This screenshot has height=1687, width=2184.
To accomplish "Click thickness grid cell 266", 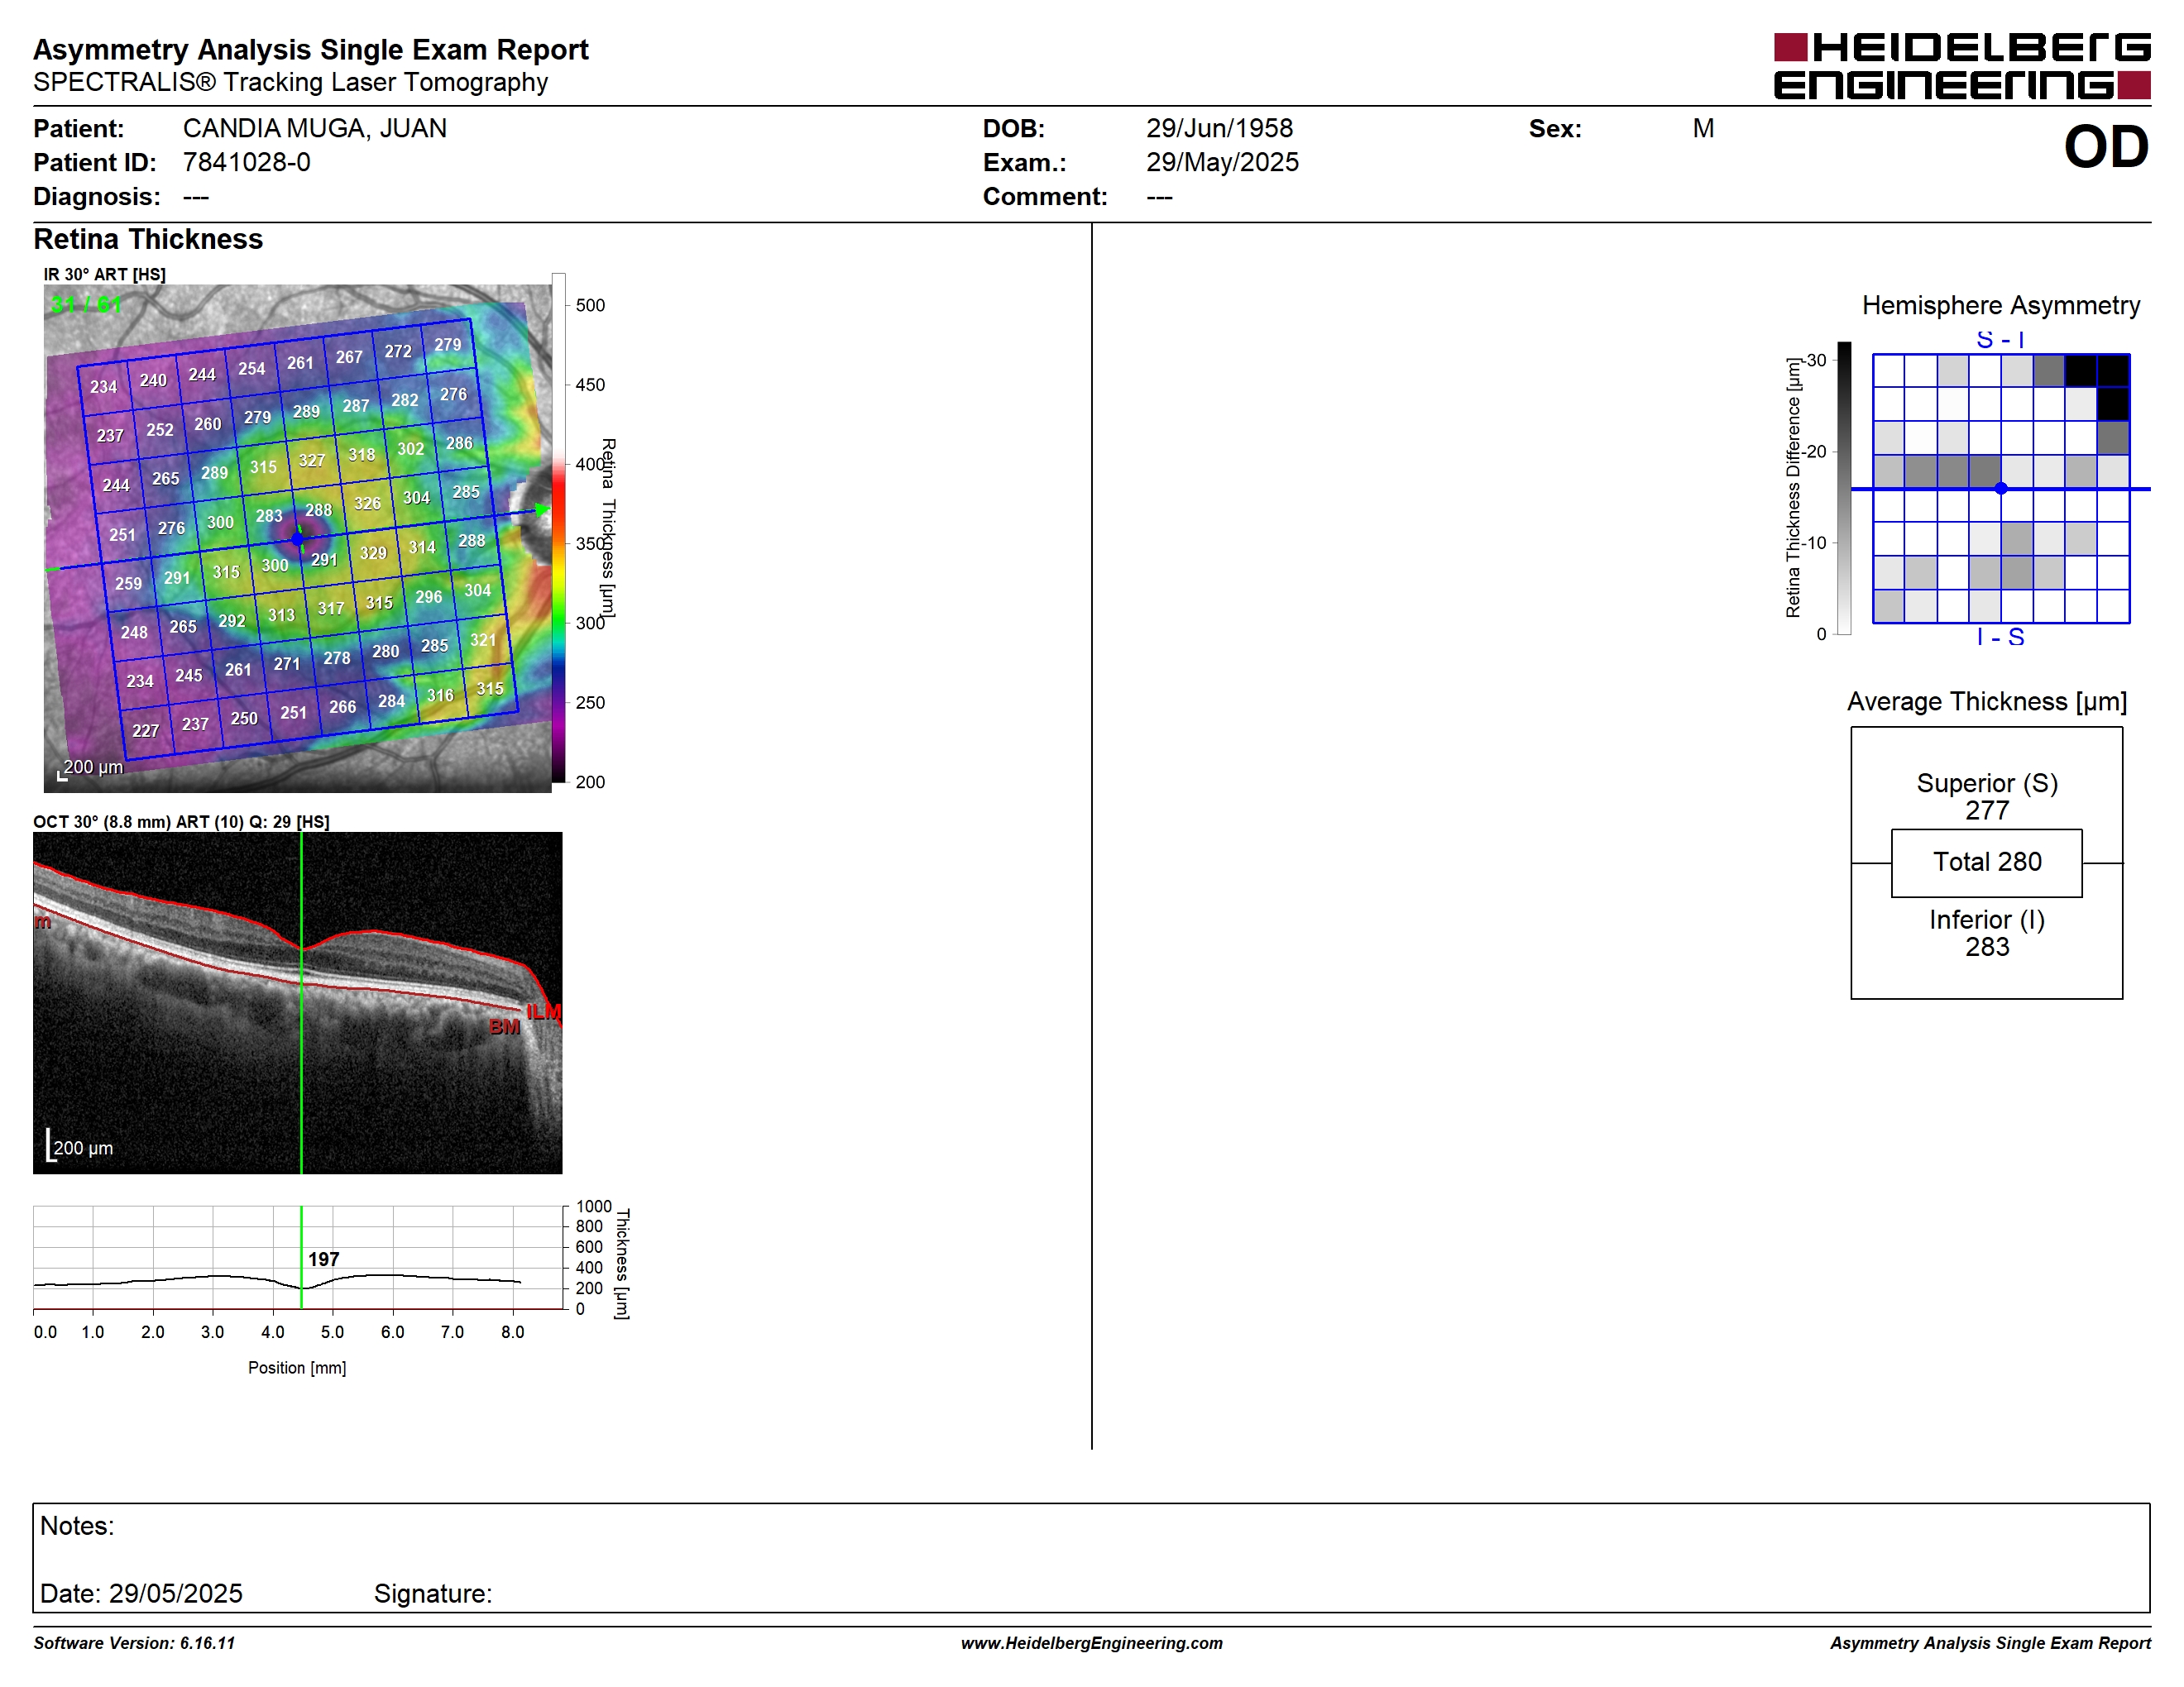I will (x=343, y=706).
